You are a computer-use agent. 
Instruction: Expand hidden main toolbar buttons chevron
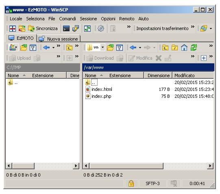pyautogui.click(x=129, y=27)
